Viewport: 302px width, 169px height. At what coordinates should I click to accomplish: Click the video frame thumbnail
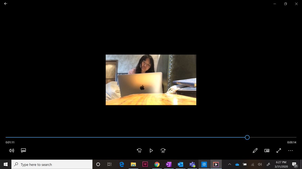[151, 80]
